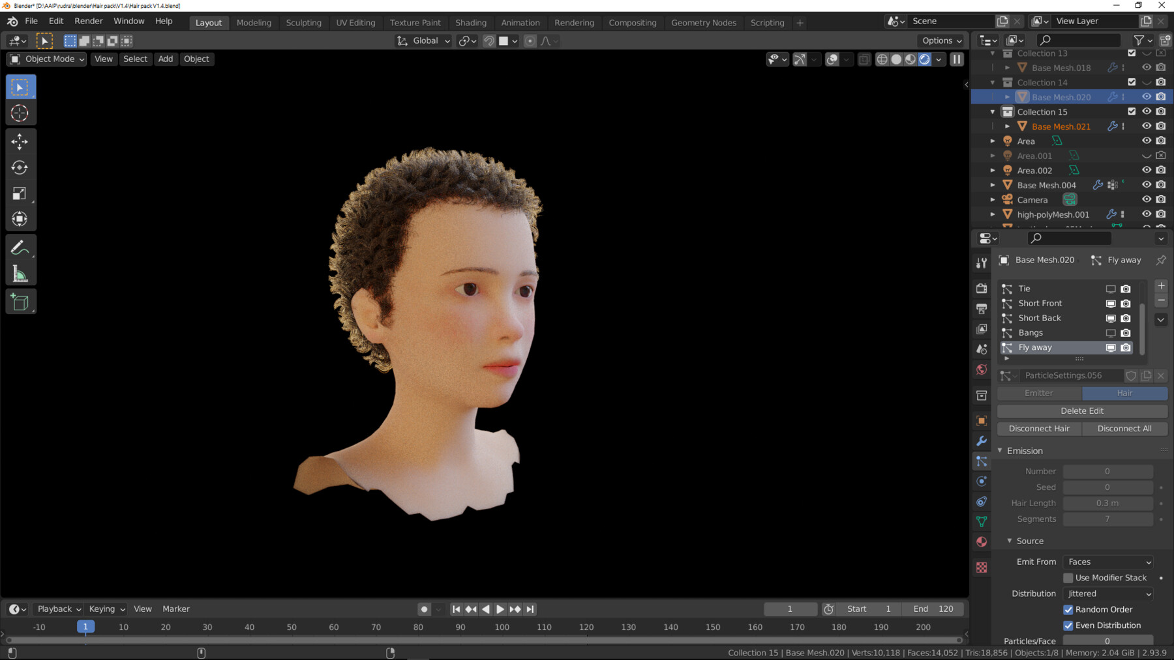Switch to Rendered viewport shading
This screenshot has width=1174, height=660.
pos(925,59)
